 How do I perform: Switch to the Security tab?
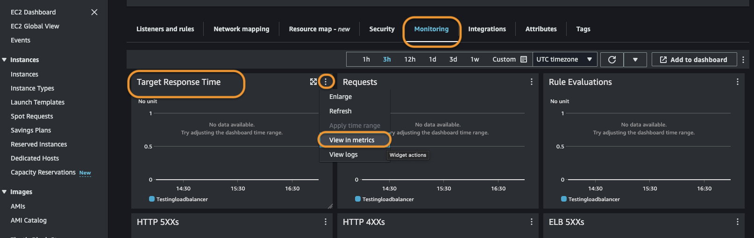pyautogui.click(x=382, y=29)
